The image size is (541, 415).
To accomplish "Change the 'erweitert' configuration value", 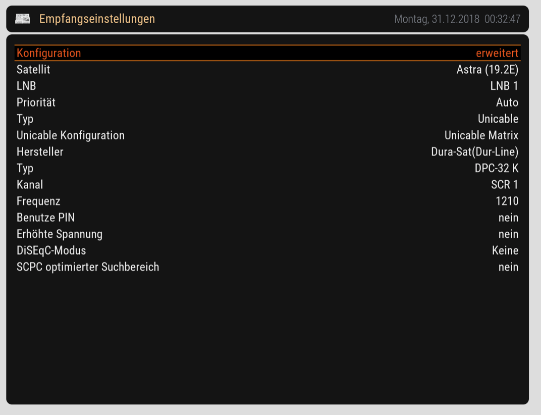I will [x=497, y=53].
